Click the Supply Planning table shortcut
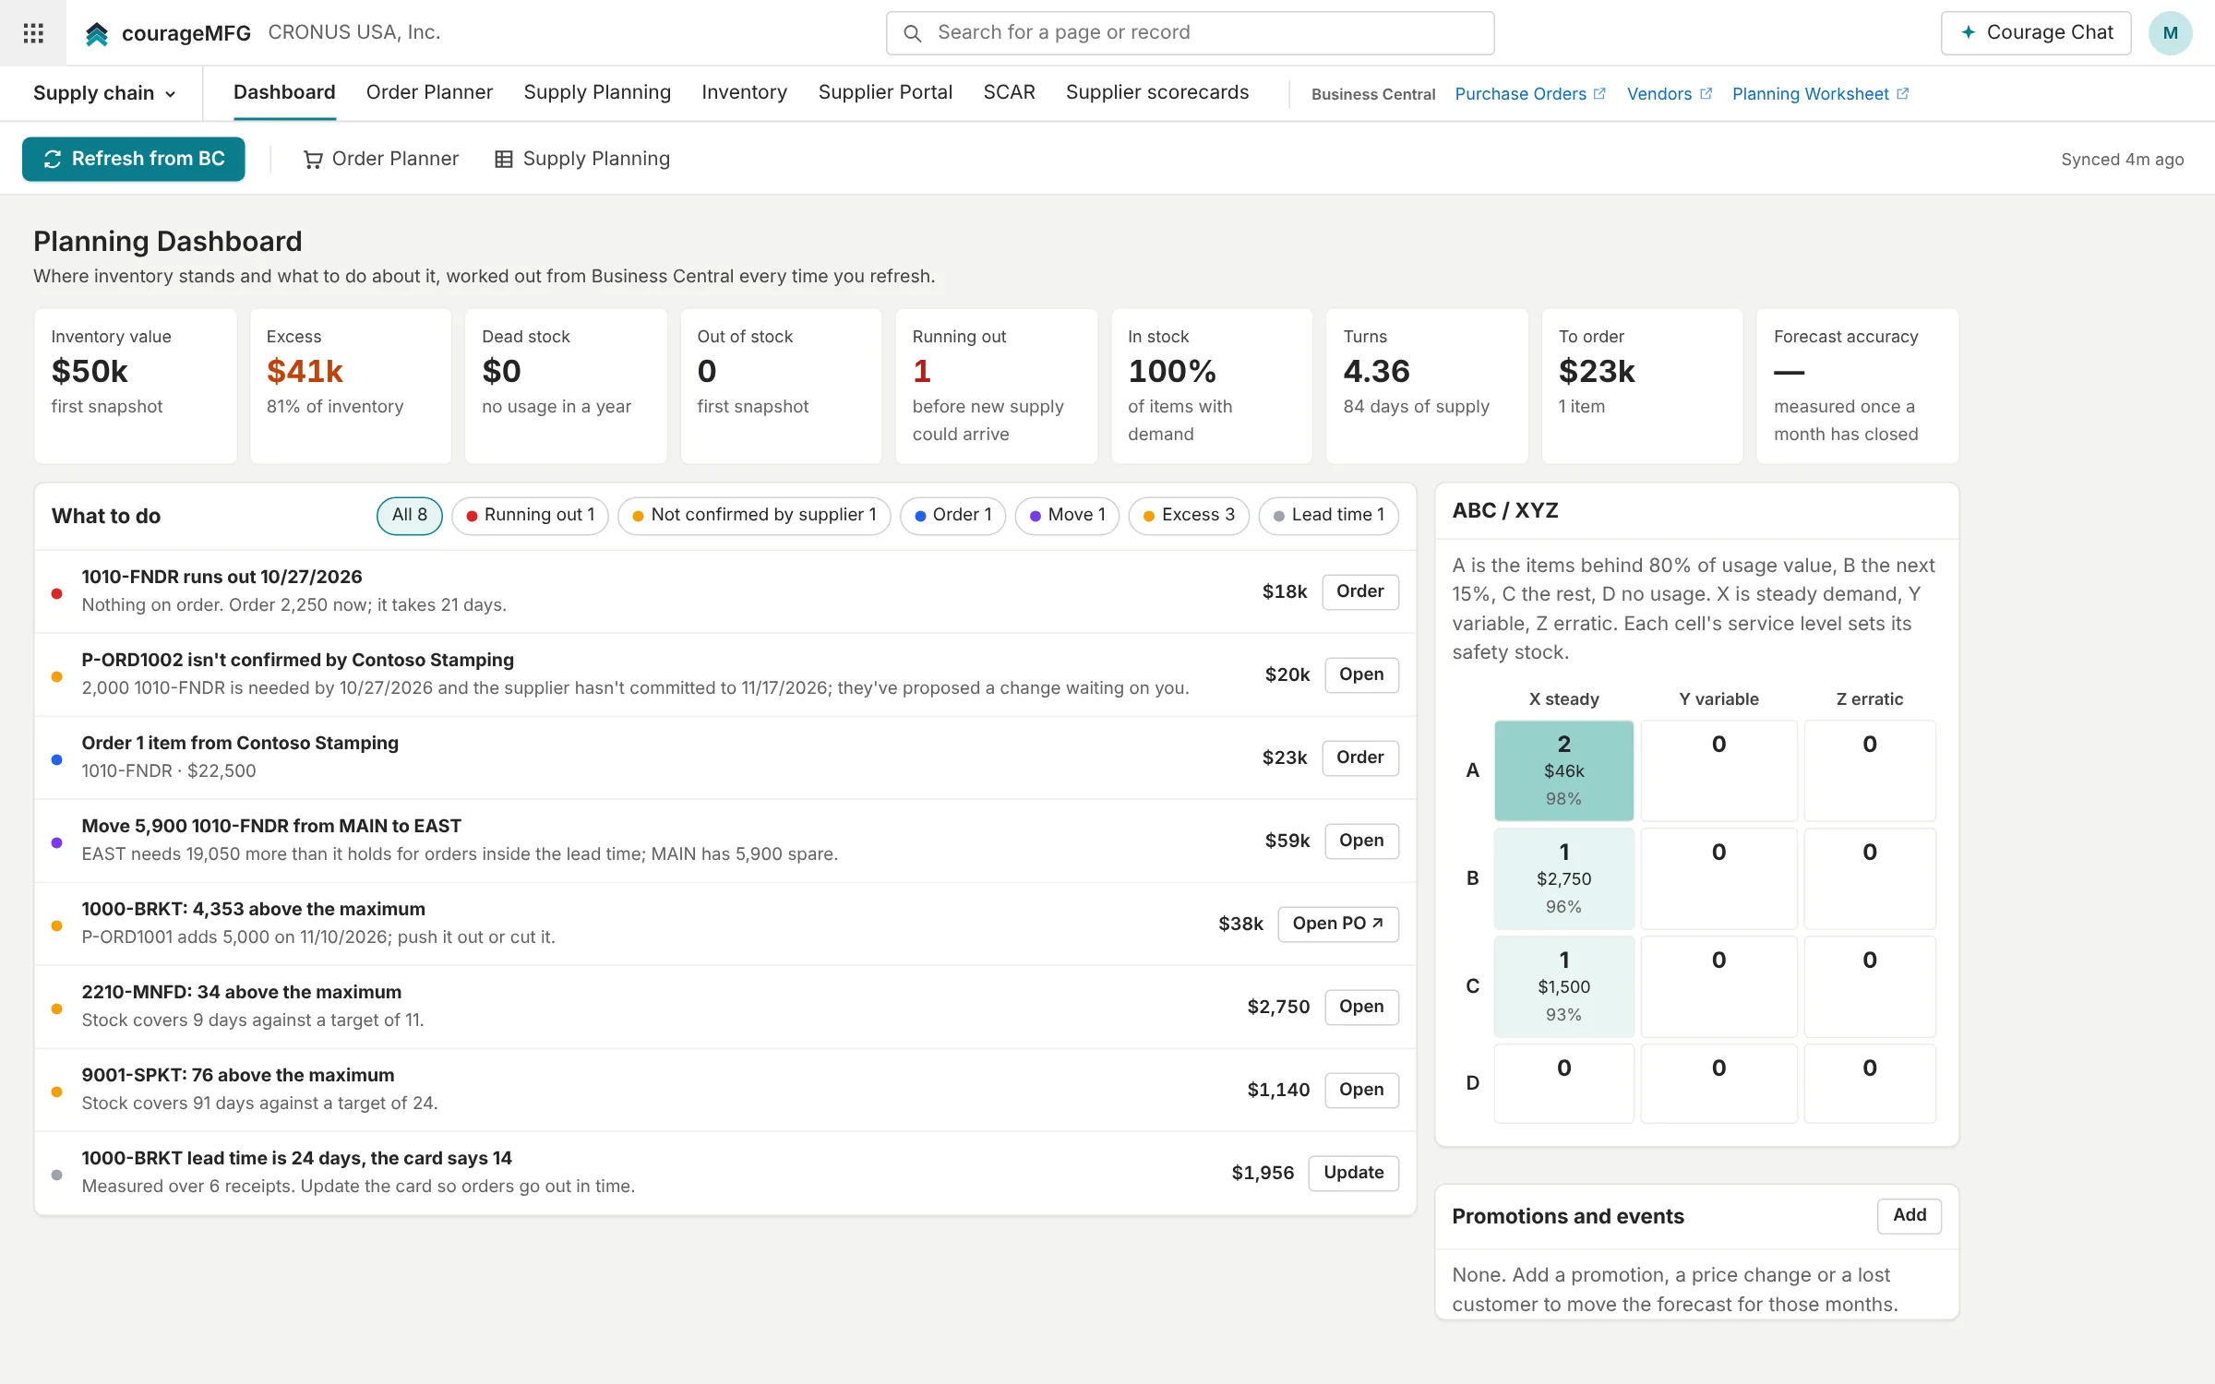Viewport: 2215px width, 1384px height. point(582,159)
